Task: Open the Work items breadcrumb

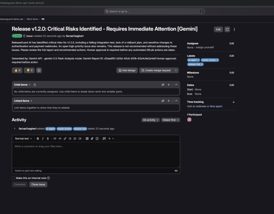Action: point(32,19)
